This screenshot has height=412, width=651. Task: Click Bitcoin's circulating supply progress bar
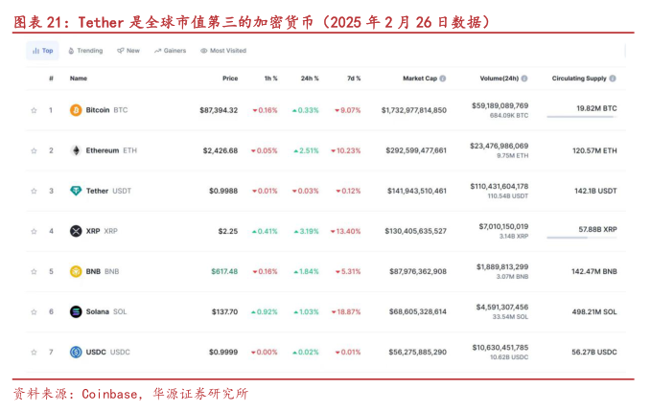[582, 117]
